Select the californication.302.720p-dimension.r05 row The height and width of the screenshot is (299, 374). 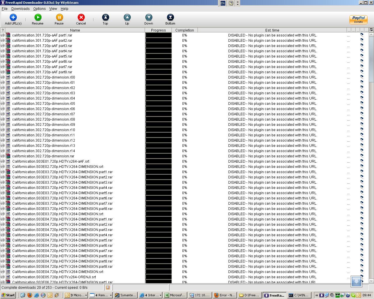click(44, 104)
